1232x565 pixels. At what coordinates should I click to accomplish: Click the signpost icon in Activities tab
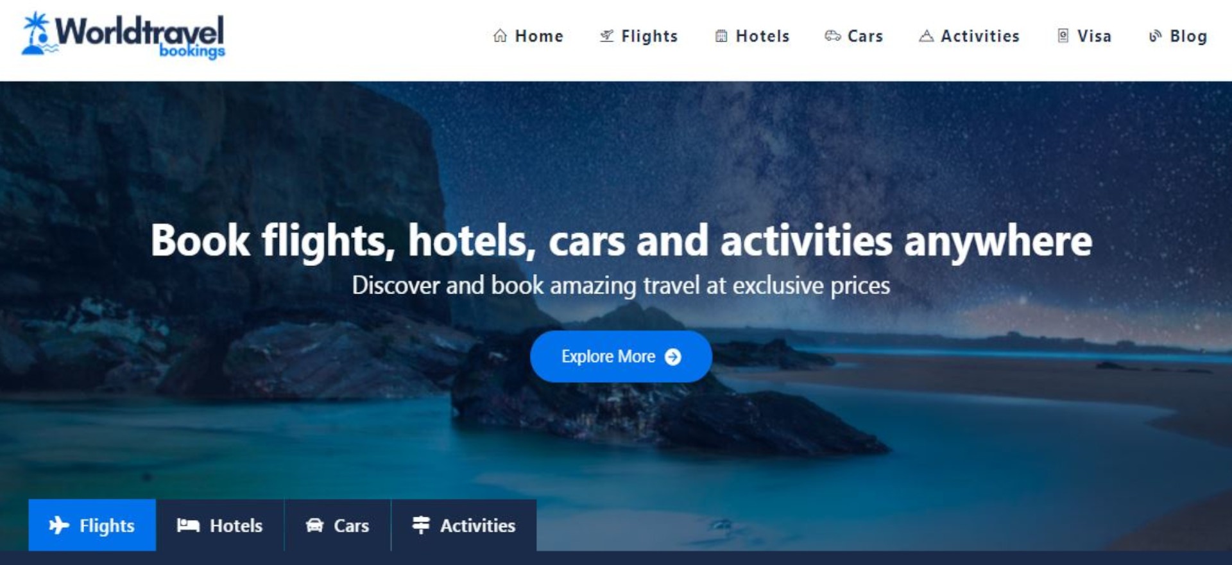click(x=421, y=525)
